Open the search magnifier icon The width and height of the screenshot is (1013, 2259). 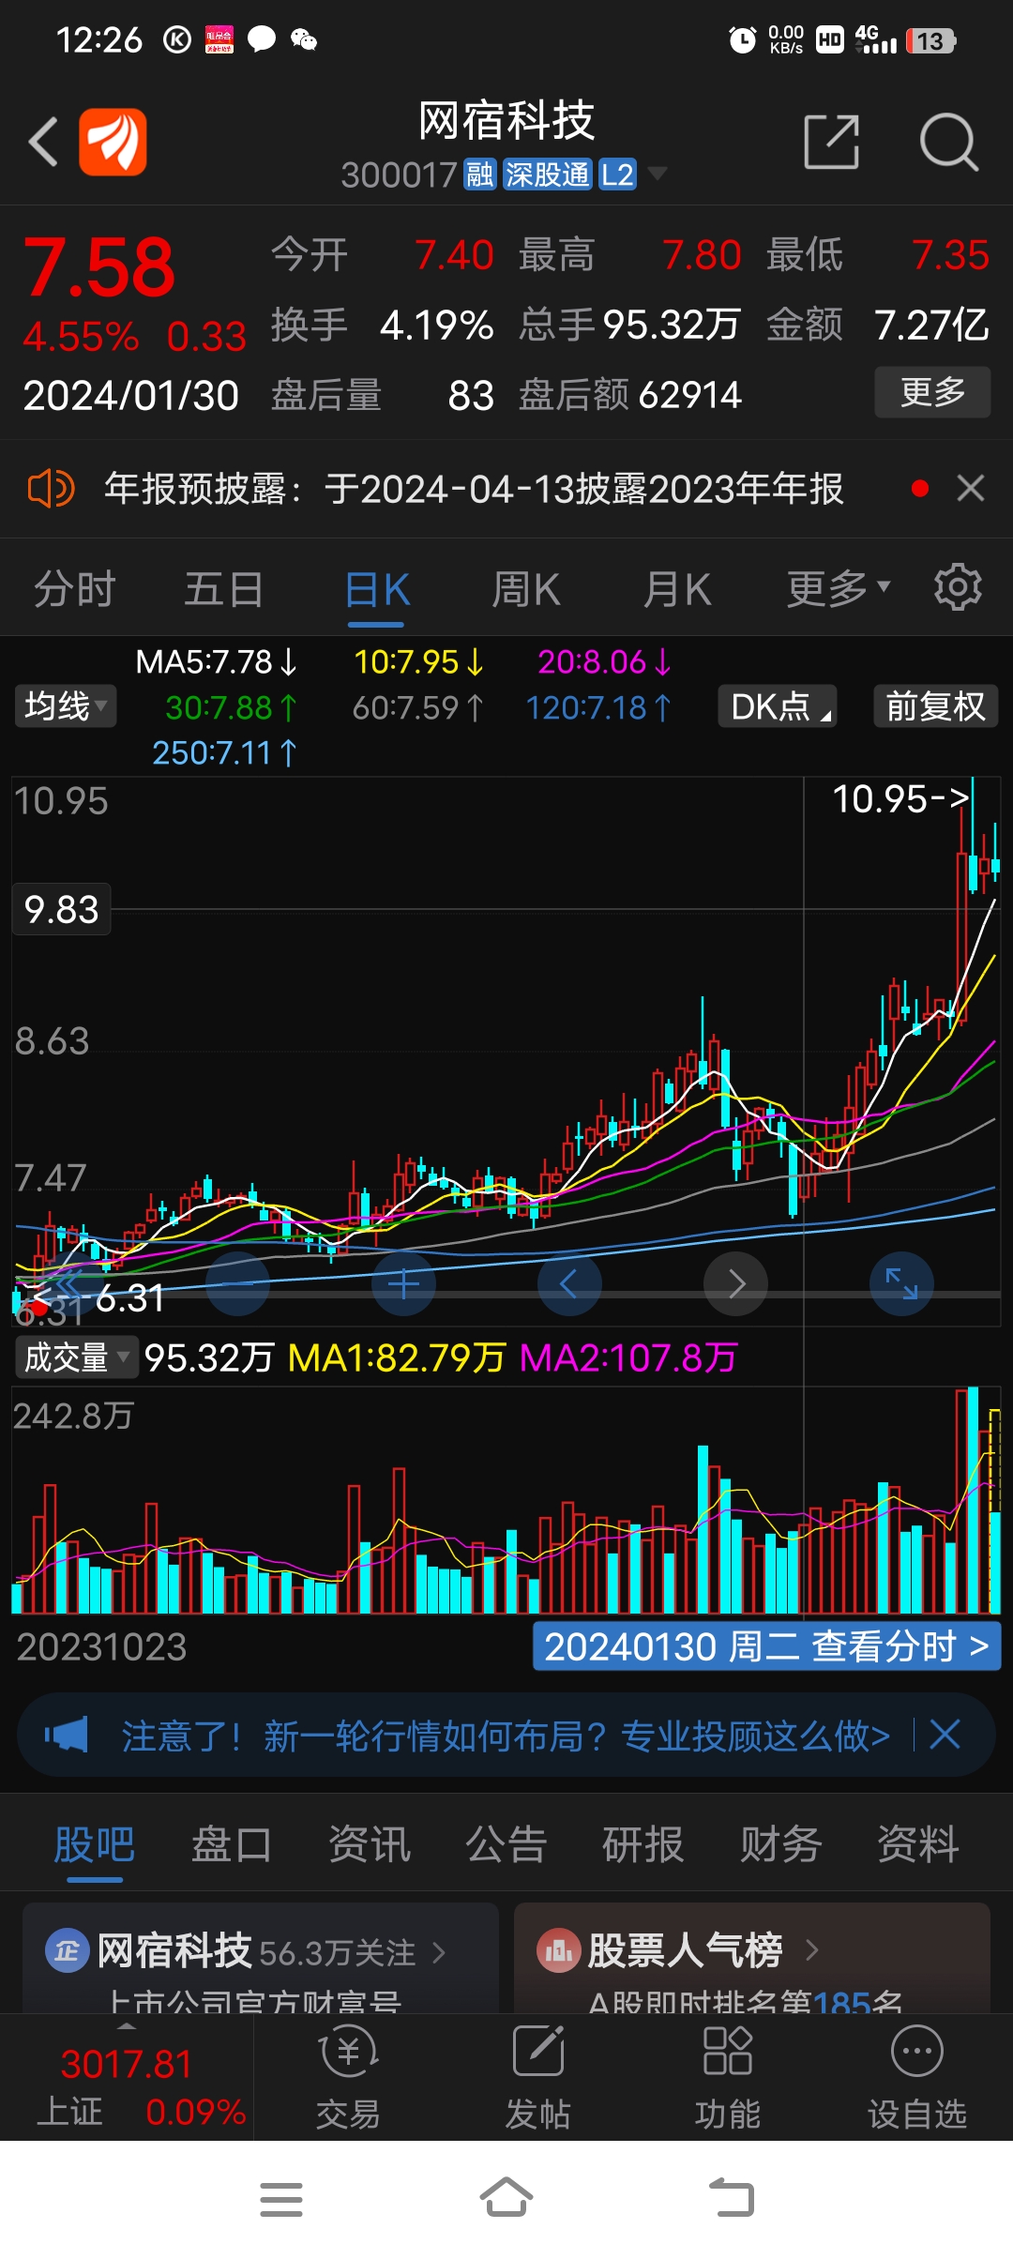click(x=948, y=142)
